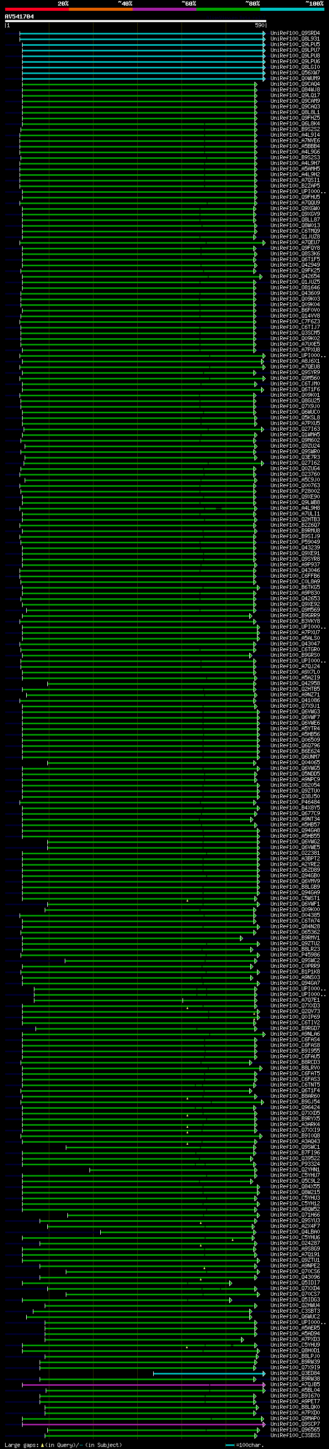329x1449 pixels.
Task: Select the last hit UniRef100_C3SBS3
Action: pos(295,1436)
